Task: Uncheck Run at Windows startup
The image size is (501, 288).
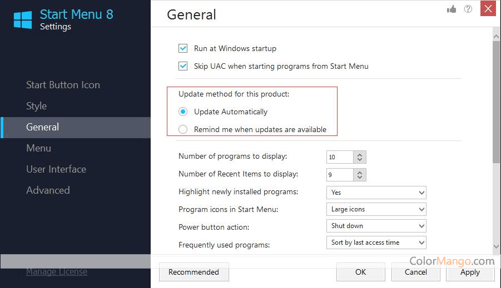Action: click(x=183, y=48)
